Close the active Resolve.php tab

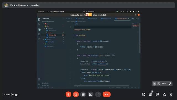129,19
